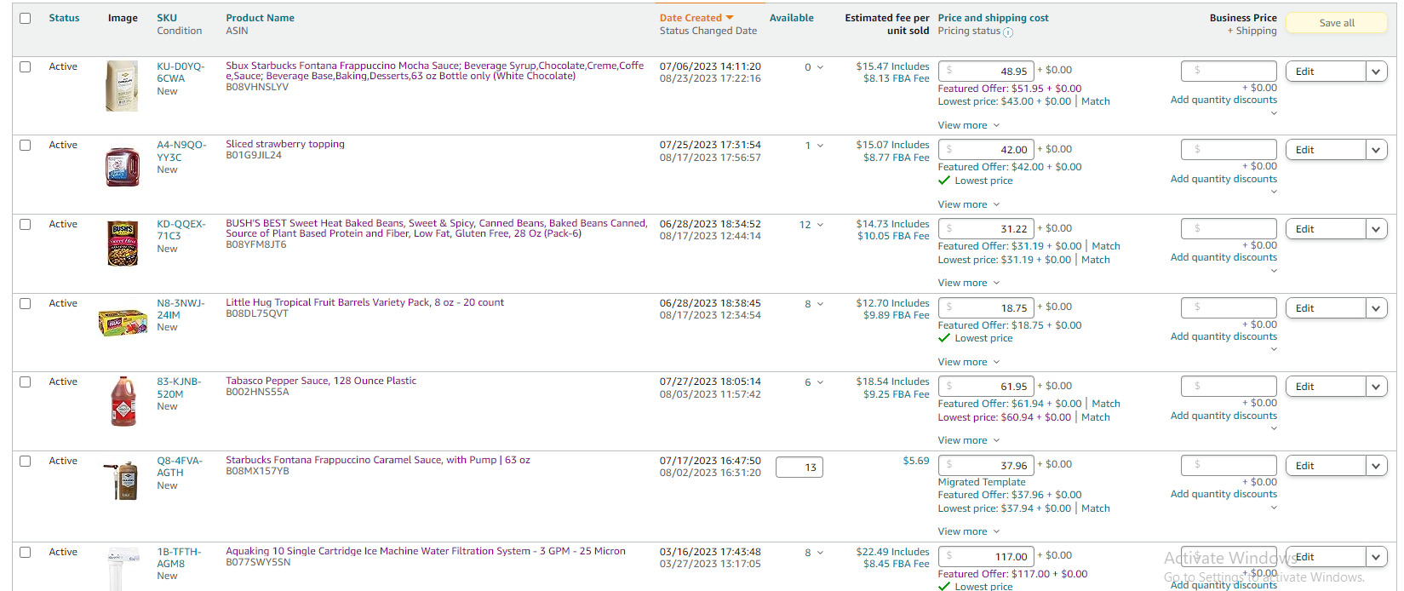Open the Little Hug Fruit Barrels image
Viewport: 1404px width, 591px height.
(x=123, y=323)
